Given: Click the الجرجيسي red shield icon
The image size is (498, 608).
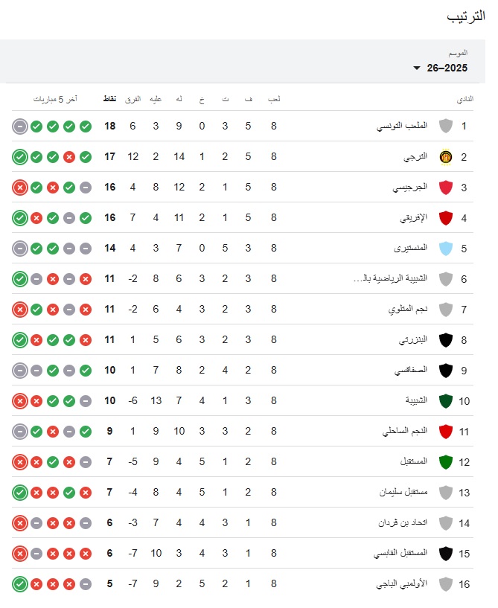Looking at the screenshot, I should (x=446, y=187).
